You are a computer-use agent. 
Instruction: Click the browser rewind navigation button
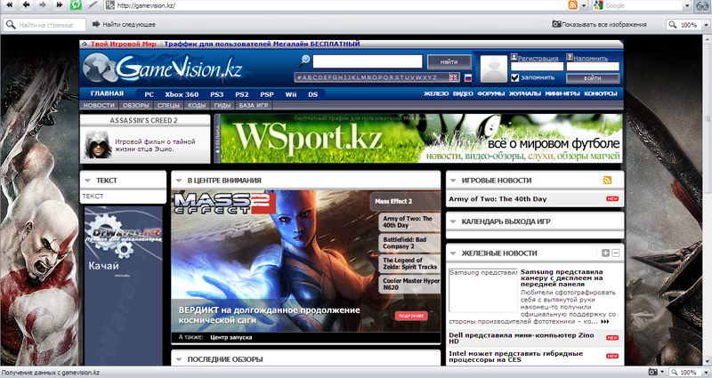(x=9, y=5)
